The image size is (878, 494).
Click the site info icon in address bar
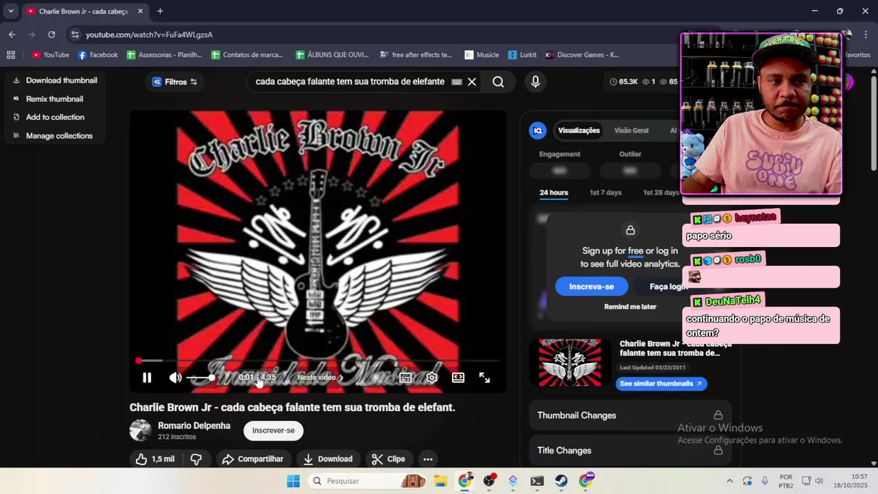point(75,34)
